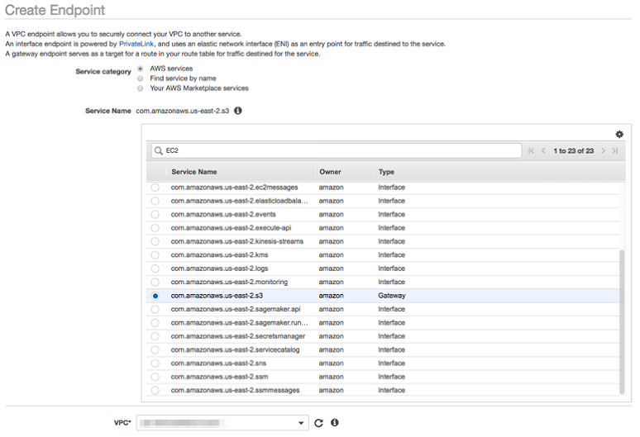The height and width of the screenshot is (437, 640).
Task: Click com.amazonaws.us-east-2.secretsmanager service name
Action: click(238, 336)
